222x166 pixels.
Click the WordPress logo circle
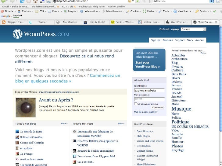pyautogui.click(x=18, y=34)
